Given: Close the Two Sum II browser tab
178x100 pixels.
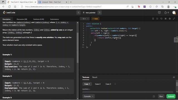Looking at the screenshot, I should [35, 2].
